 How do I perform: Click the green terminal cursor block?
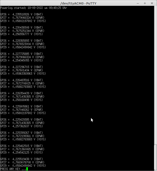click(27, 169)
